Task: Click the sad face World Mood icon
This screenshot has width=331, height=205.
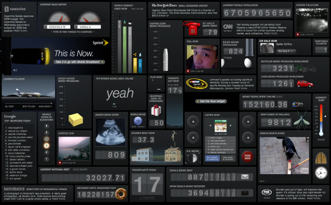Action: point(138,121)
